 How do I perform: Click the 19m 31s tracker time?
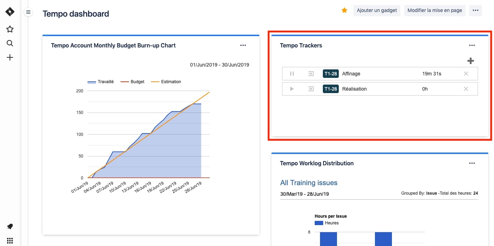click(x=432, y=74)
